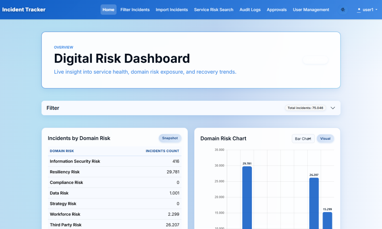Expand the Filter panel chevron
The width and height of the screenshot is (382, 229).
coord(333,108)
